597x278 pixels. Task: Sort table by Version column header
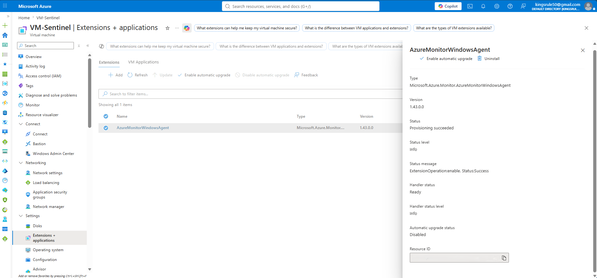(367, 116)
